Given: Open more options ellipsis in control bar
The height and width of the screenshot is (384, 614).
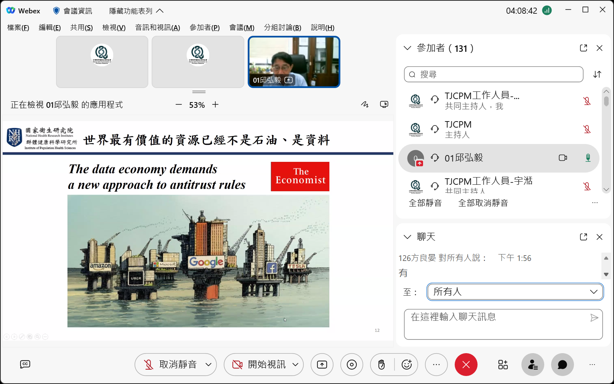Looking at the screenshot, I should pyautogui.click(x=436, y=365).
